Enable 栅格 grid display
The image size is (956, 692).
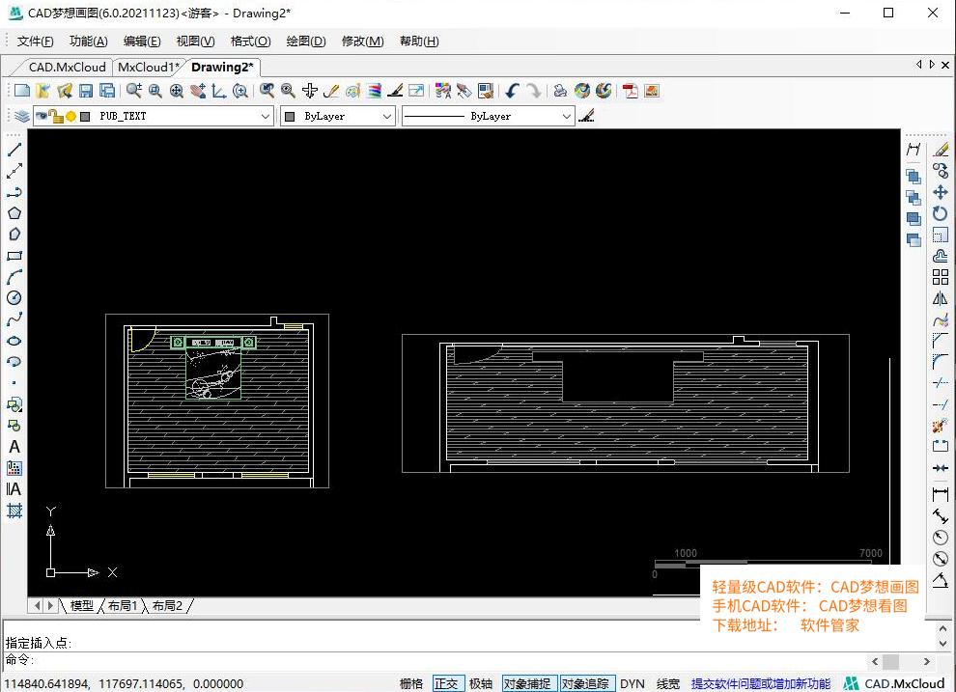(x=410, y=683)
